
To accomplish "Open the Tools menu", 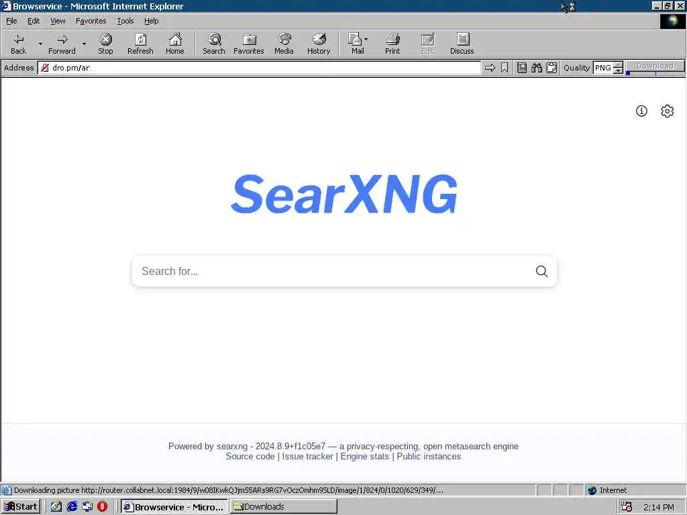I will pyautogui.click(x=125, y=21).
